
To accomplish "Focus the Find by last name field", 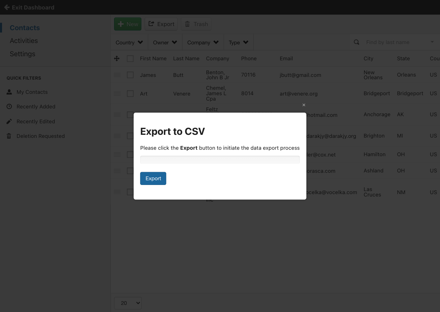I will click(396, 42).
